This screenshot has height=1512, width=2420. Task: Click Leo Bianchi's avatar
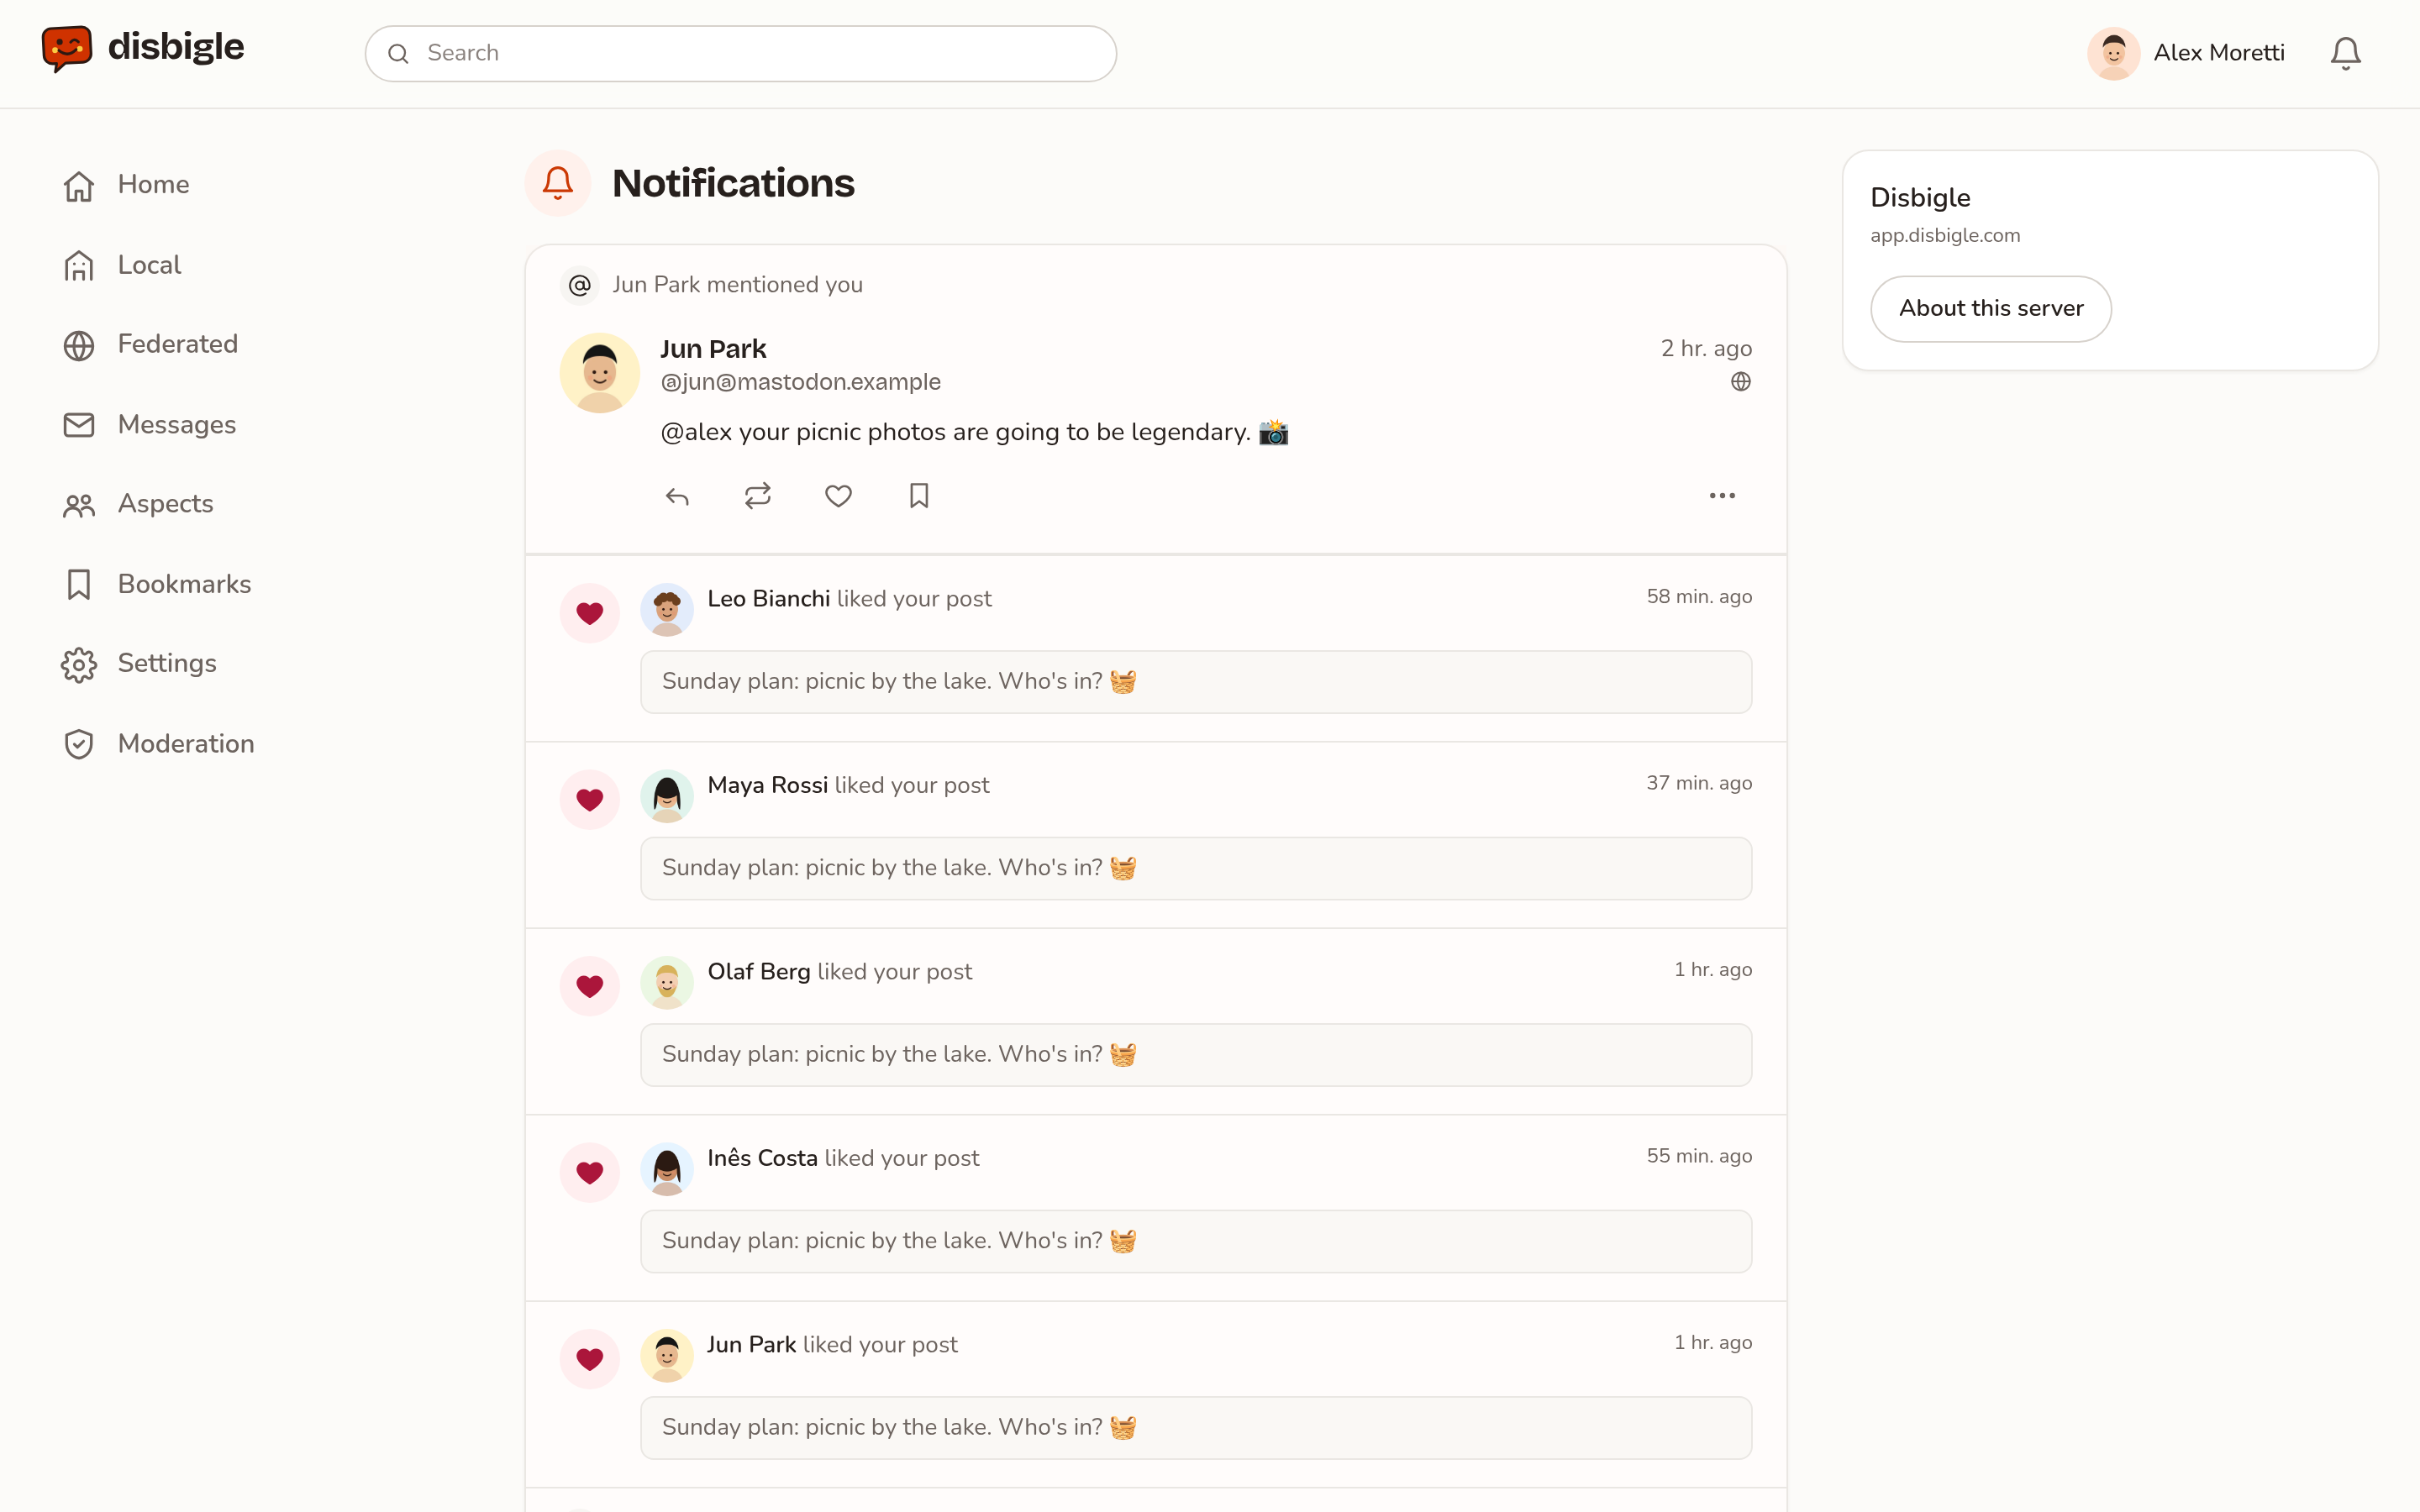coord(667,610)
